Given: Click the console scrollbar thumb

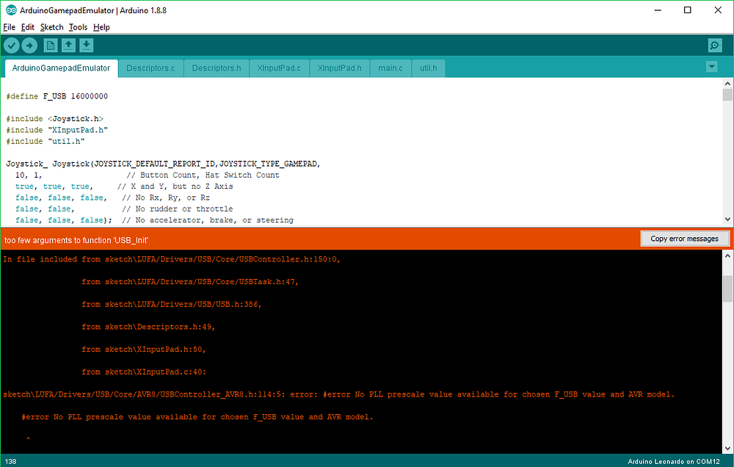Looking at the screenshot, I should tap(727, 289).
